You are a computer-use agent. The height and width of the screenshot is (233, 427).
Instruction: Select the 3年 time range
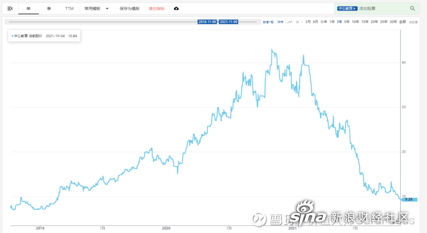click(339, 22)
